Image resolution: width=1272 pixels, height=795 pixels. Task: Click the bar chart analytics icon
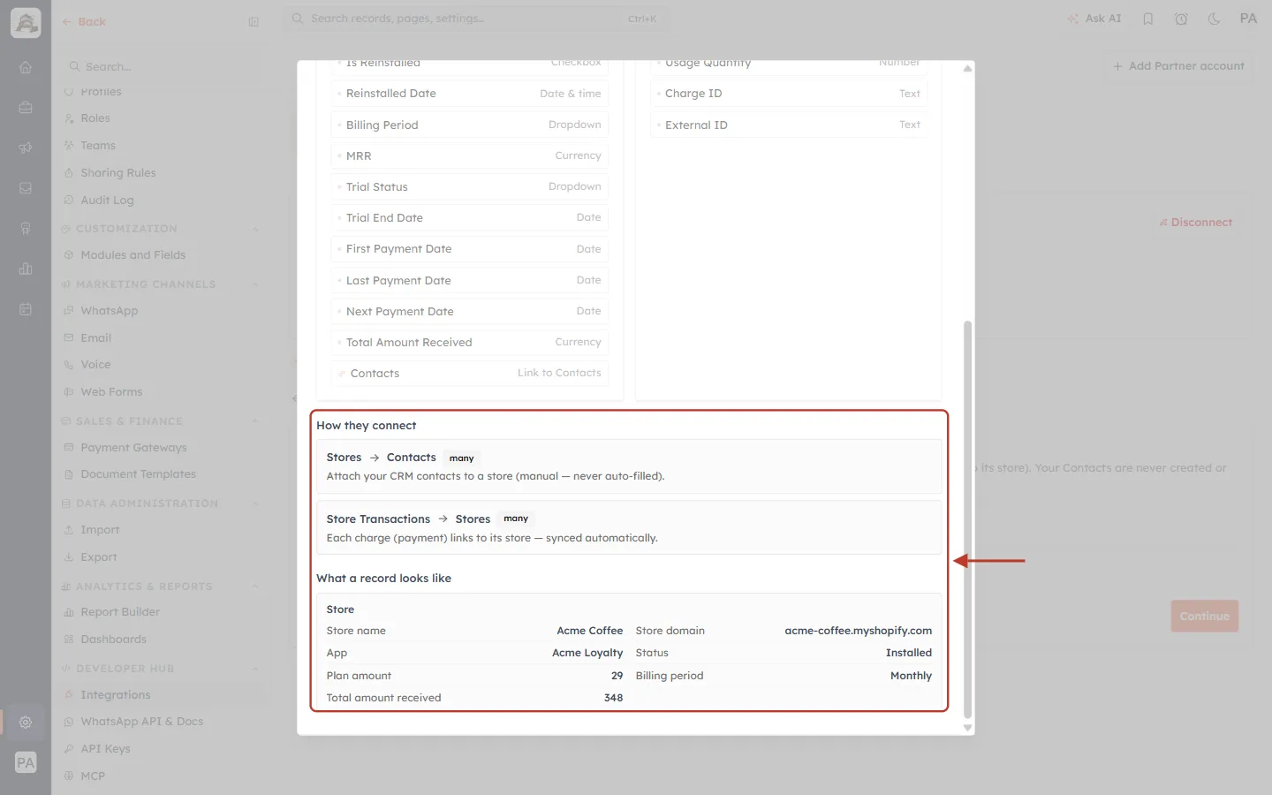click(x=26, y=269)
